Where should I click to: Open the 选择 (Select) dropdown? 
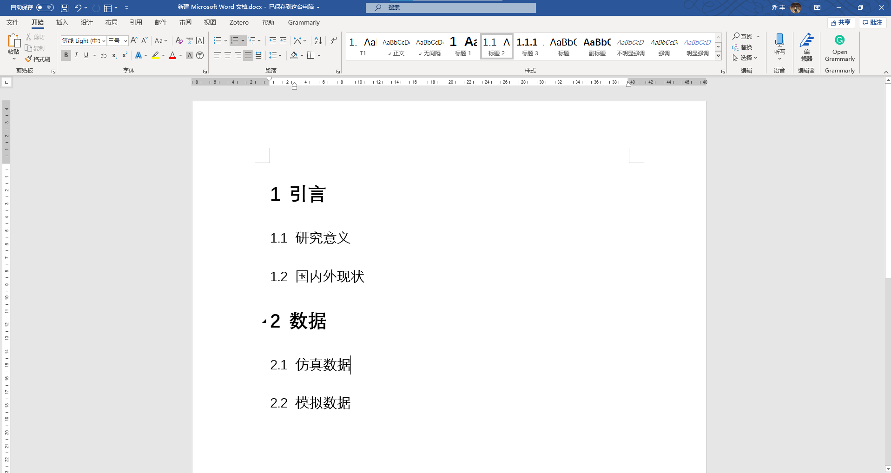tap(745, 58)
